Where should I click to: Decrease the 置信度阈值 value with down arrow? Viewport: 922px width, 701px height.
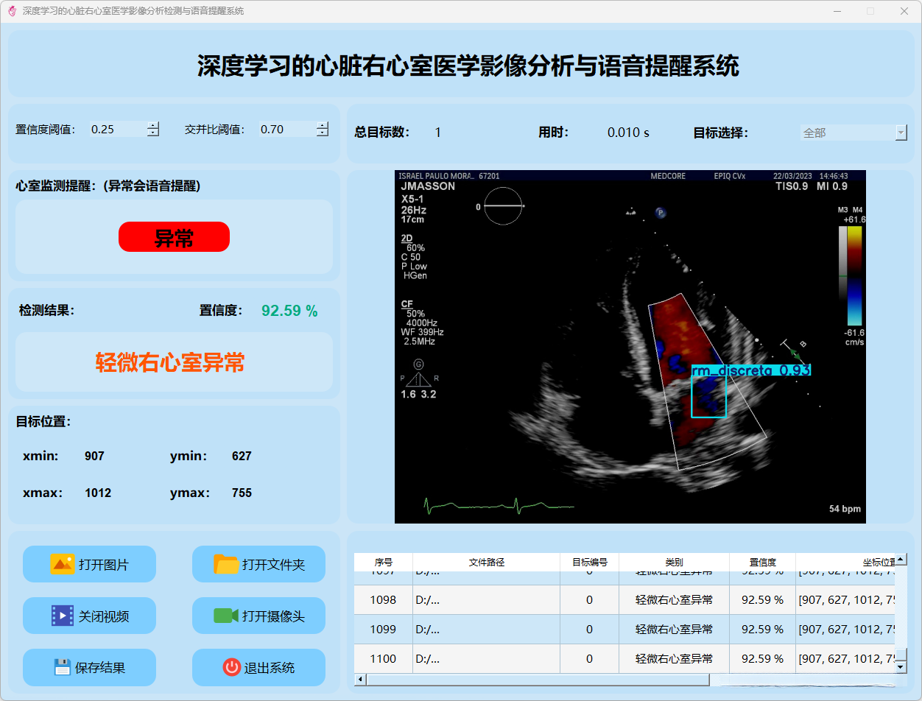pos(152,133)
